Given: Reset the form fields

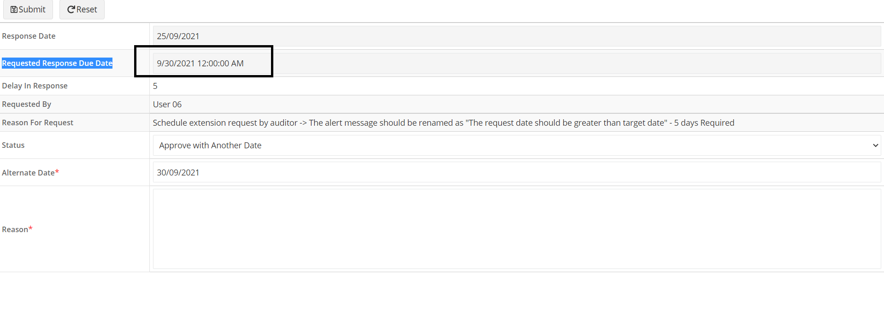Looking at the screenshot, I should pyautogui.click(x=82, y=9).
